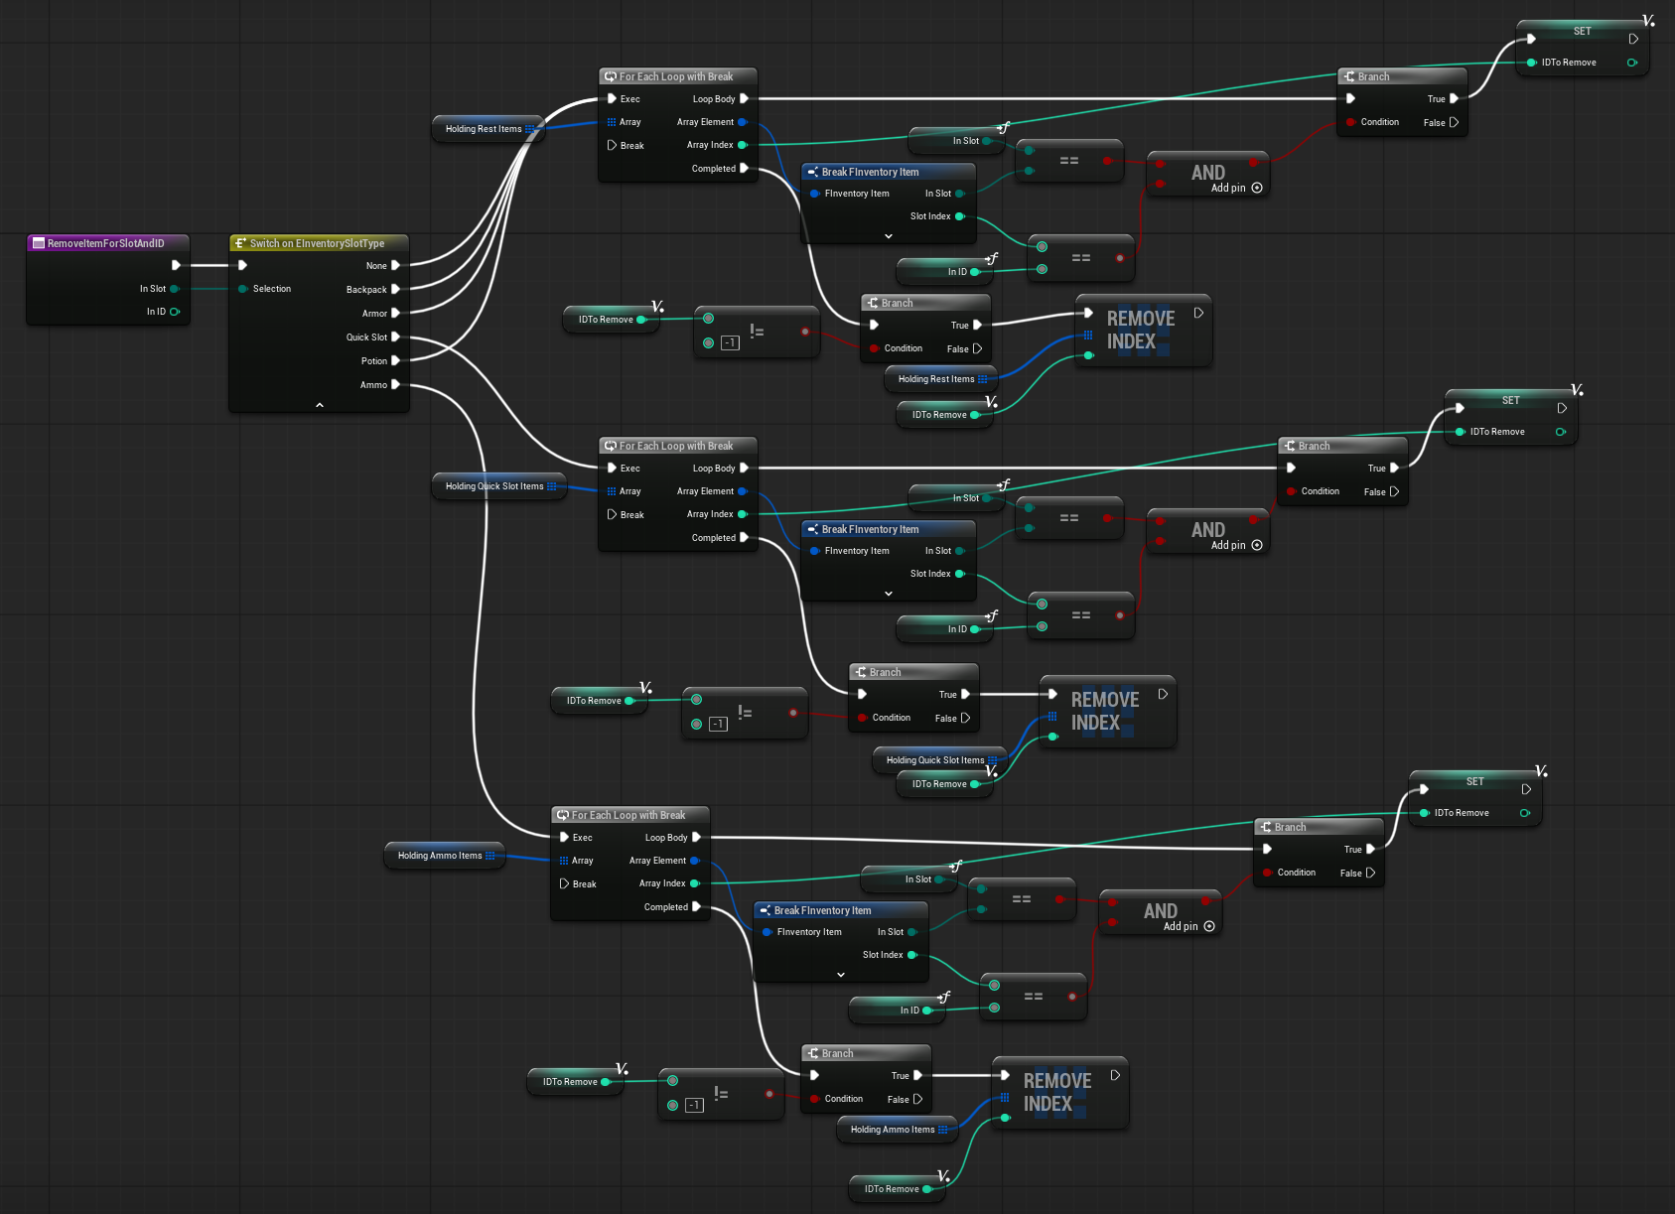Click the None exec output pin on Switch node
This screenshot has width=1675, height=1214.
[x=395, y=266]
